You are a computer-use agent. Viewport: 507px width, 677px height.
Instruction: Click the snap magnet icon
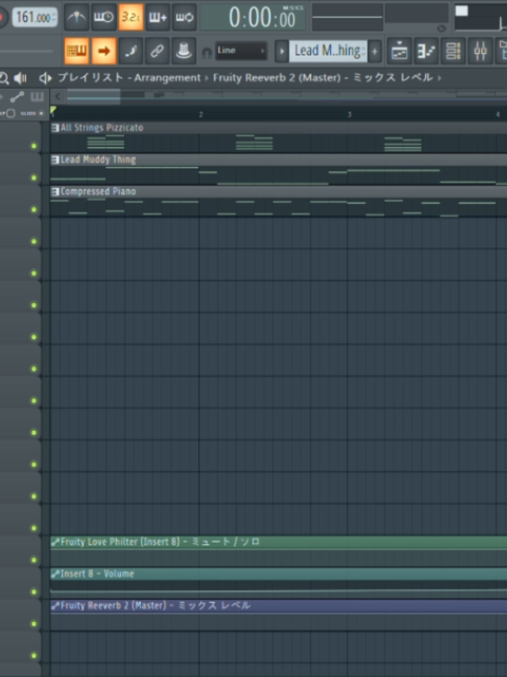tap(207, 53)
